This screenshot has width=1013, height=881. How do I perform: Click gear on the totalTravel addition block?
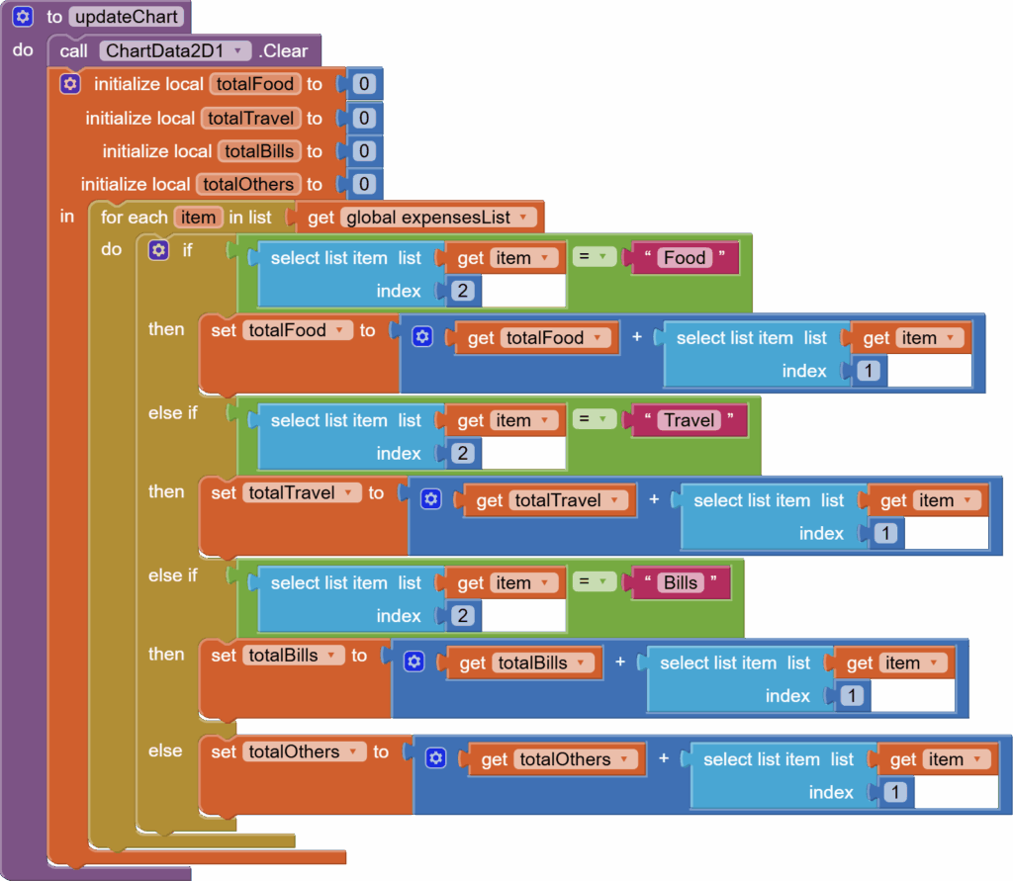(430, 499)
